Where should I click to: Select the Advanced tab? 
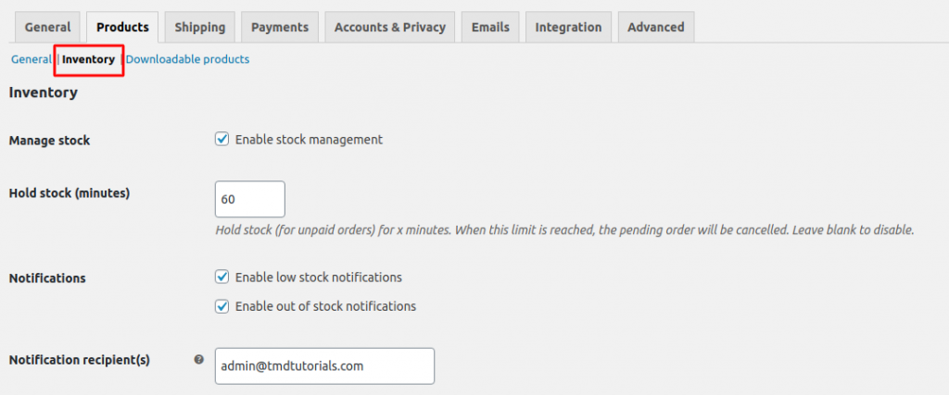(x=655, y=27)
